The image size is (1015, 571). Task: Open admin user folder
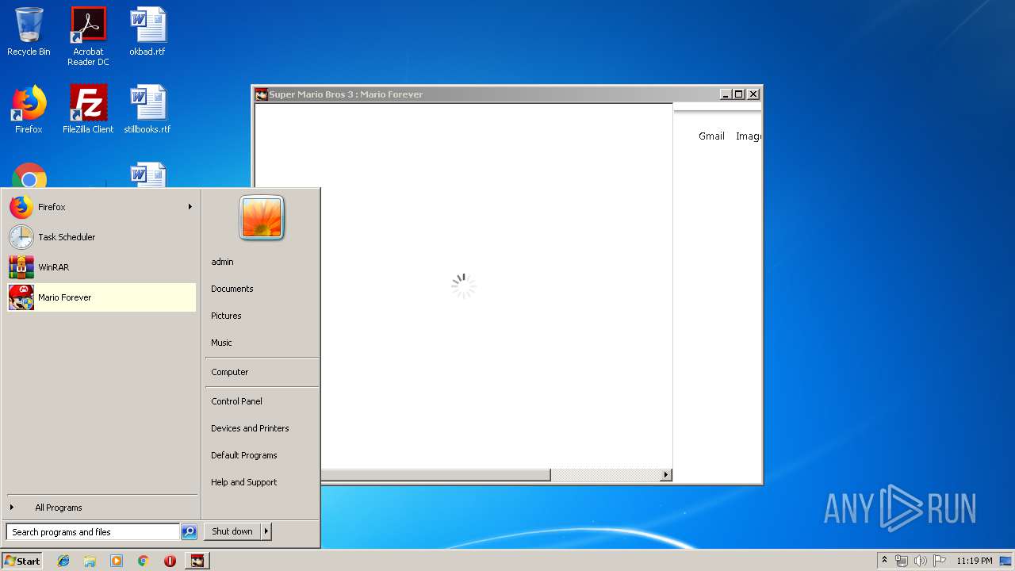point(222,262)
